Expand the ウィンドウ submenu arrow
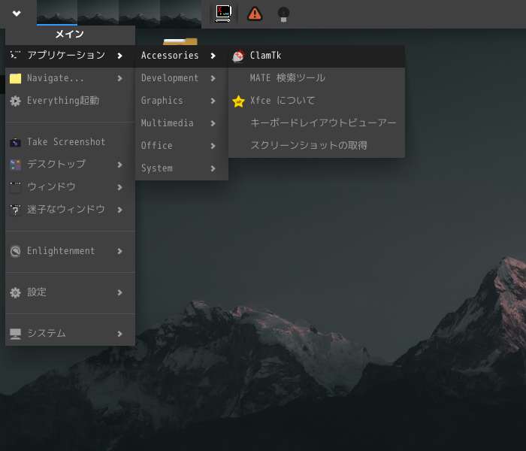This screenshot has width=526, height=451. click(119, 187)
